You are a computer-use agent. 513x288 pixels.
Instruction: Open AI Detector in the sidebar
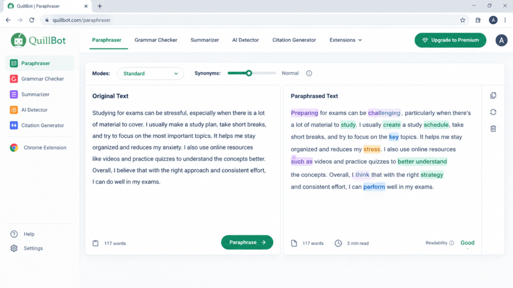point(40,109)
